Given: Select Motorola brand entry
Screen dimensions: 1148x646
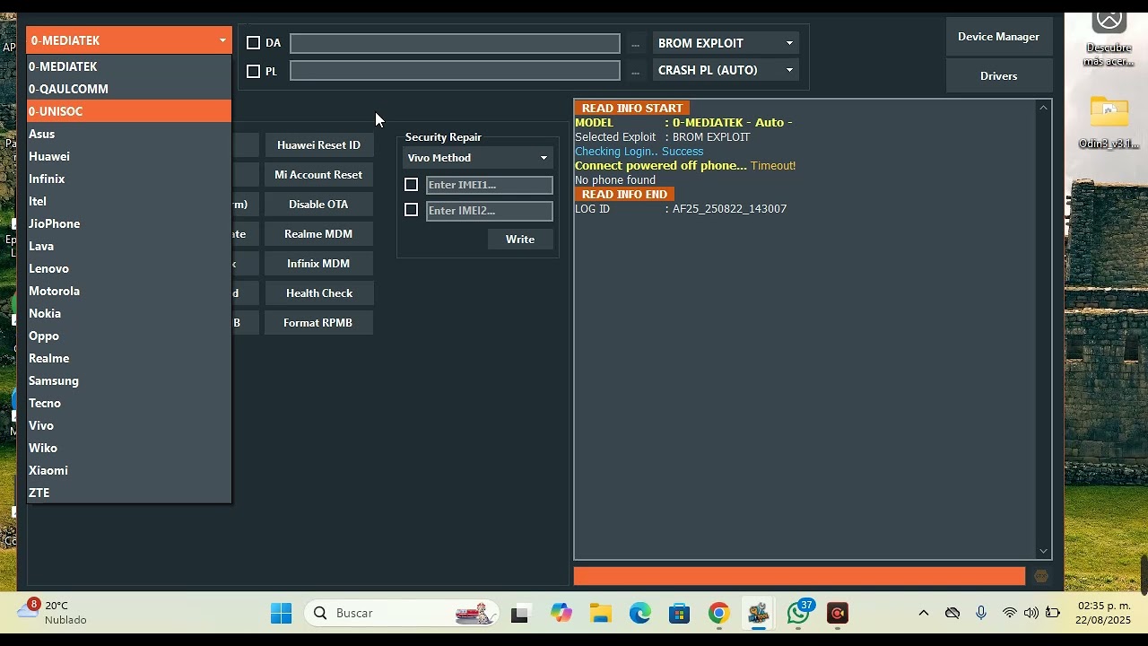Looking at the screenshot, I should [129, 291].
